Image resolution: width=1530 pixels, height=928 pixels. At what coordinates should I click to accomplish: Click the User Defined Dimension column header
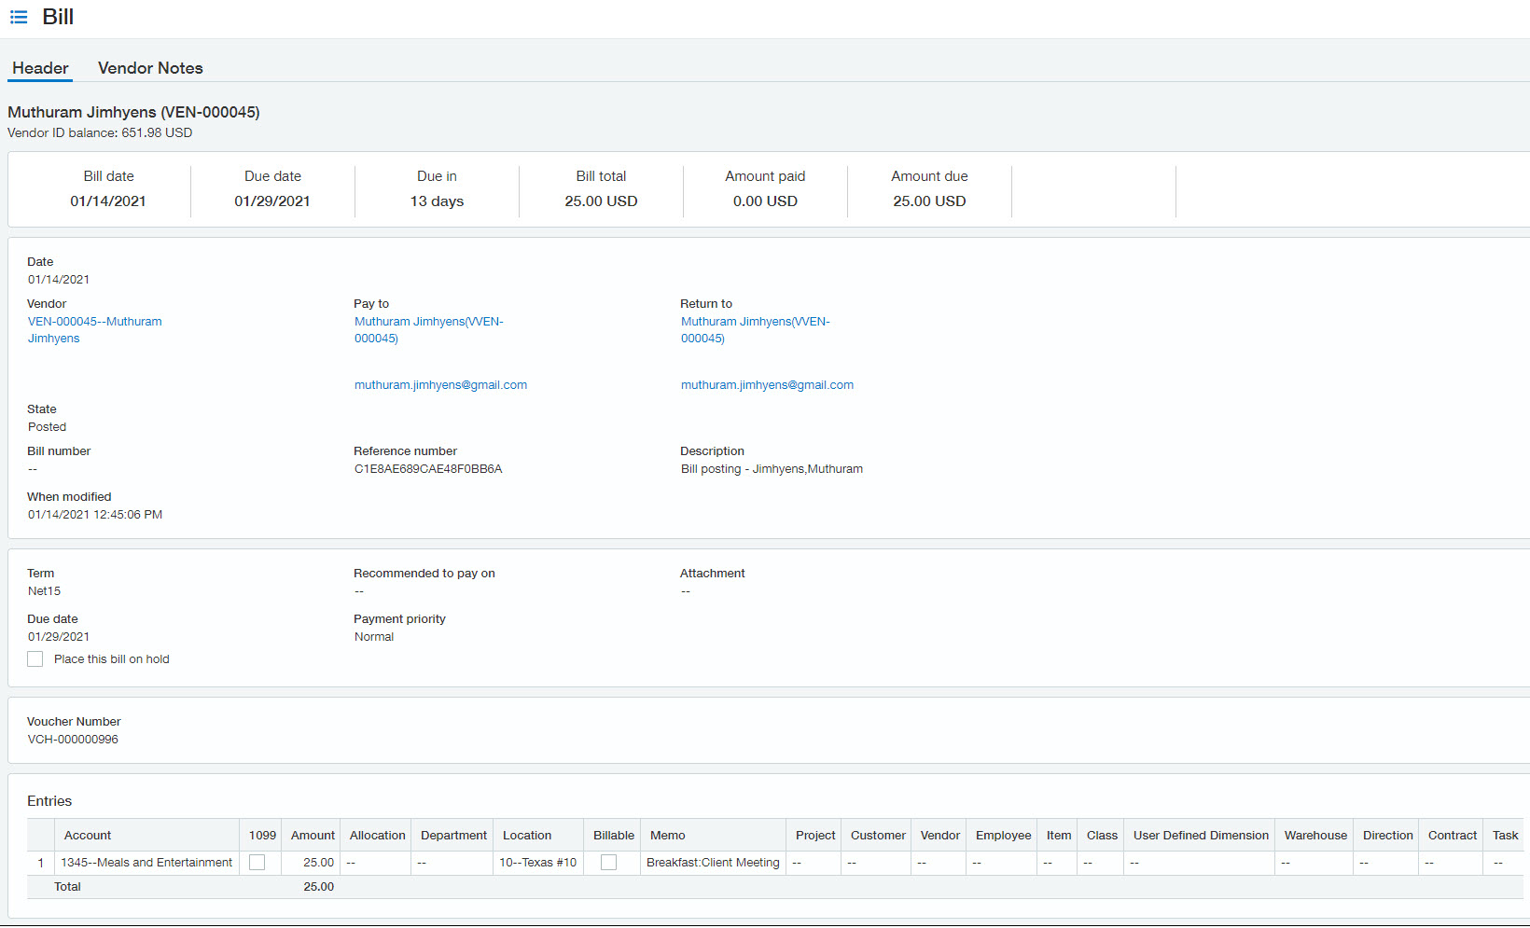coord(1201,836)
